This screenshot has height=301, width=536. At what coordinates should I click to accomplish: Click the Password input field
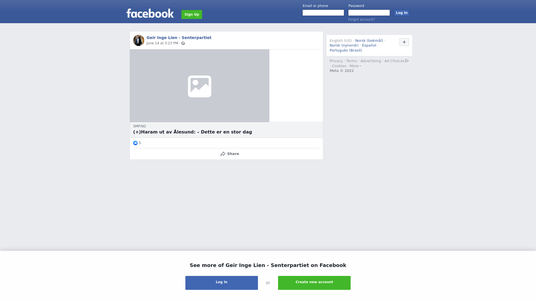[369, 13]
